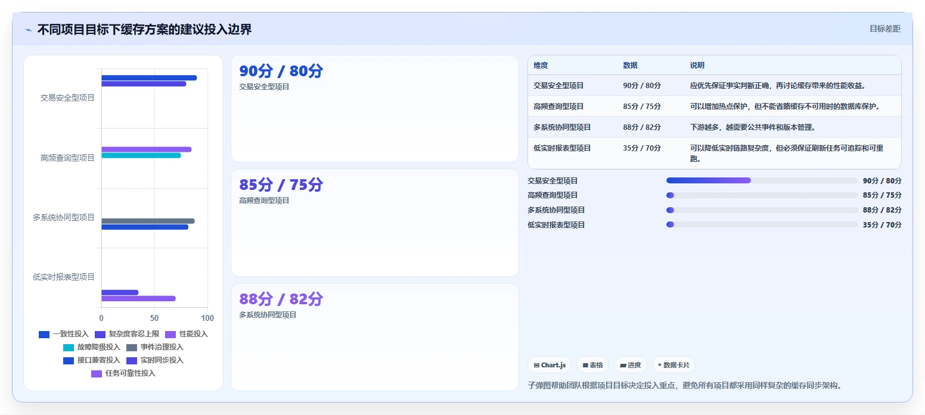The height and width of the screenshot is (415, 925).
Task: Click the short indigo bar for 低实时报表型项目
Action: [120, 292]
